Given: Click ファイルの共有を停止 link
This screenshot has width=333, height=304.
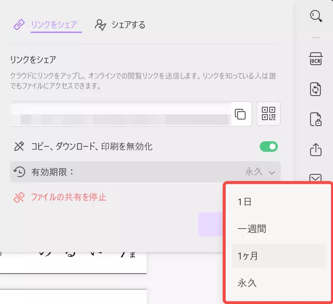Looking at the screenshot, I should click(x=68, y=197).
